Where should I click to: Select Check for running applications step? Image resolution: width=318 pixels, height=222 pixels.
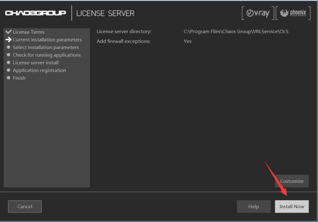click(x=47, y=55)
